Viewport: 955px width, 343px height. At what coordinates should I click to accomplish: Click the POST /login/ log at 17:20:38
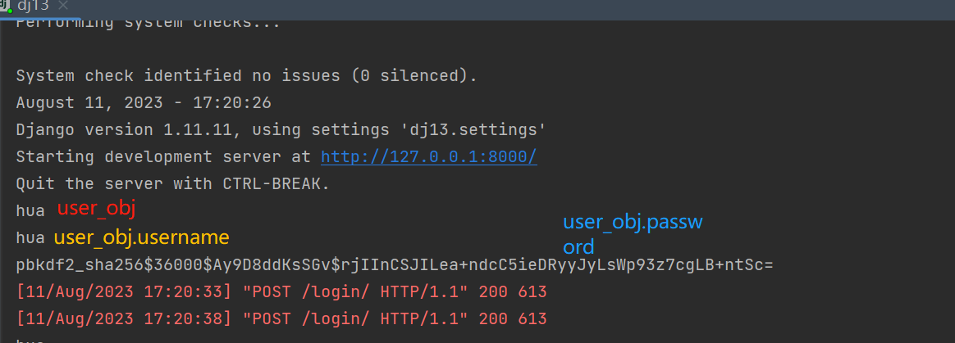pyautogui.click(x=281, y=318)
